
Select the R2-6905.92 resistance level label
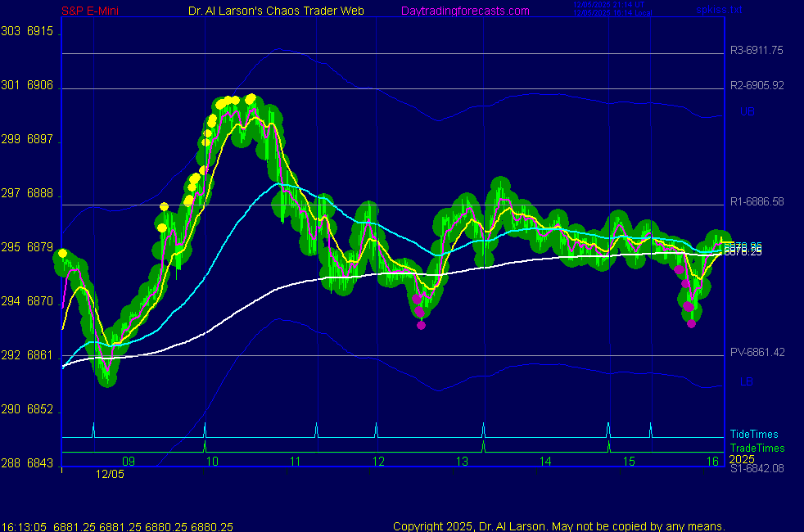pyautogui.click(x=757, y=85)
